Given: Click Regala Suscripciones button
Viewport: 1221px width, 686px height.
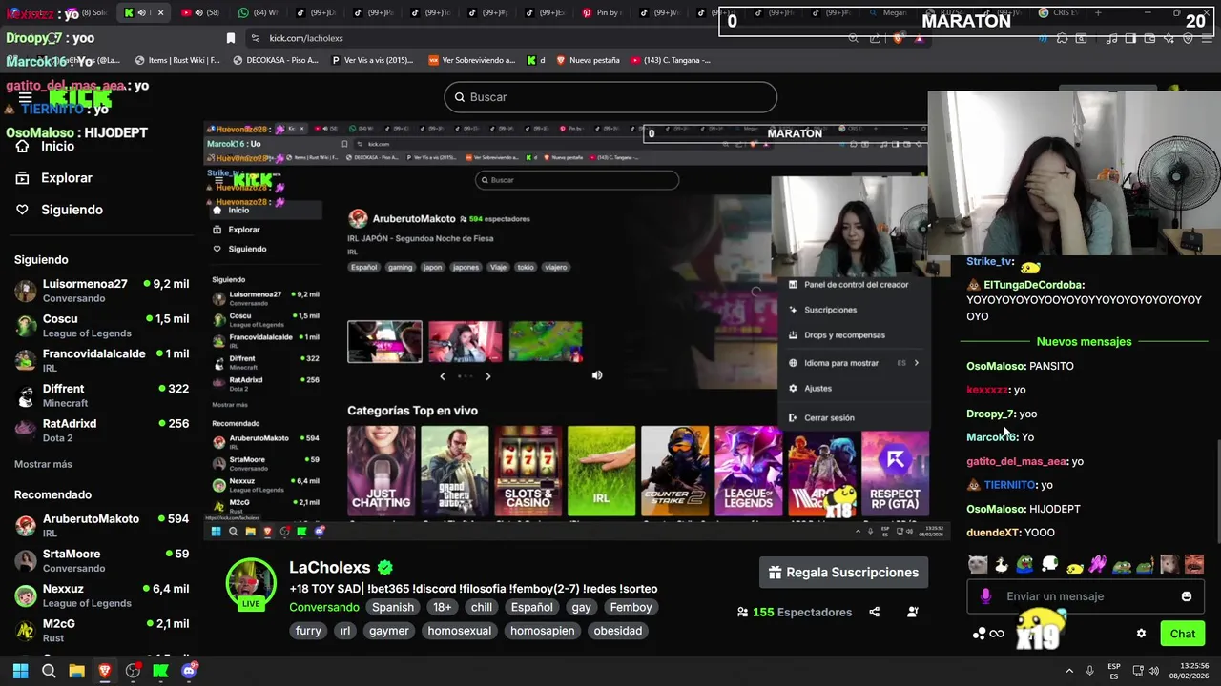Looking at the screenshot, I should (843, 573).
